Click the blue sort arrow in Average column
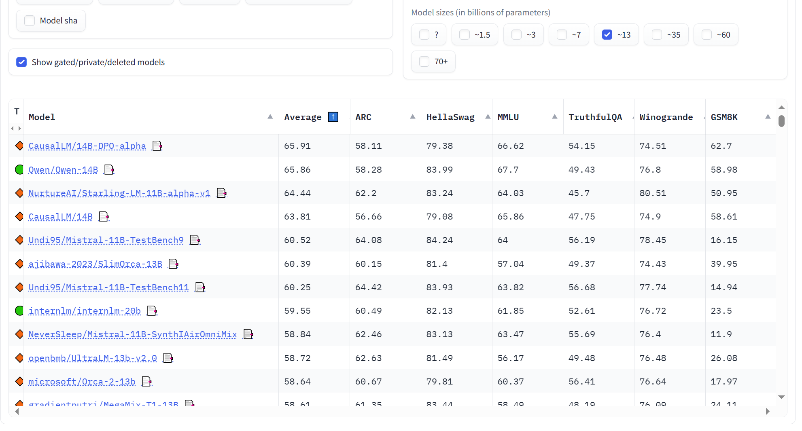This screenshot has height=431, width=802. [x=333, y=117]
